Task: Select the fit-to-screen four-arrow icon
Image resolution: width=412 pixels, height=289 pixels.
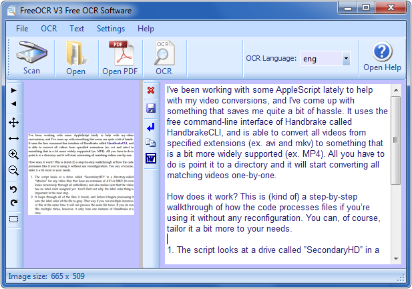Action: click(x=13, y=122)
